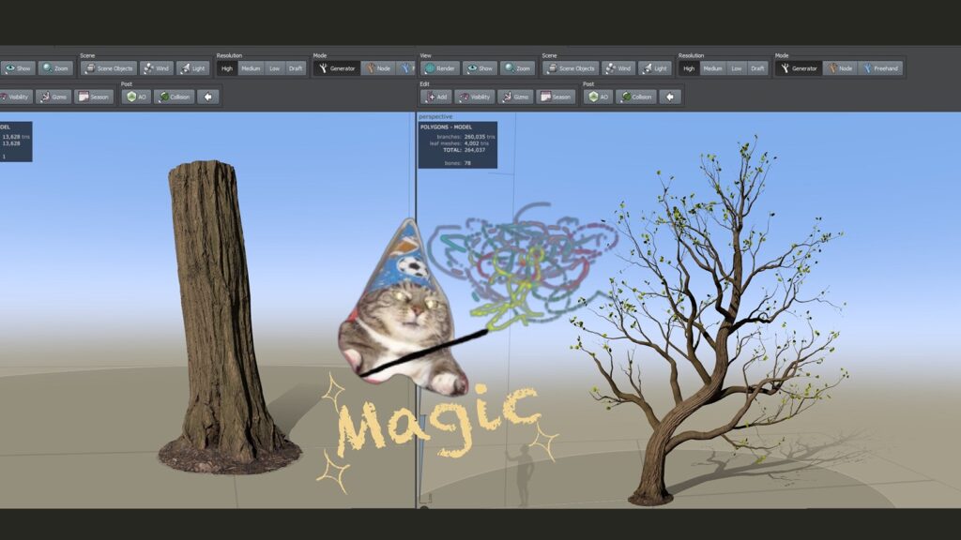Open Show options in right window View group
Screen dimensions: 961x540
(479, 68)
